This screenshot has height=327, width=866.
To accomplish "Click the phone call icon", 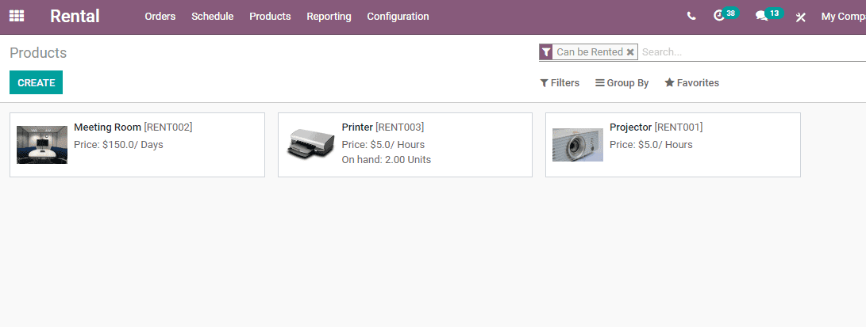I will pyautogui.click(x=691, y=16).
